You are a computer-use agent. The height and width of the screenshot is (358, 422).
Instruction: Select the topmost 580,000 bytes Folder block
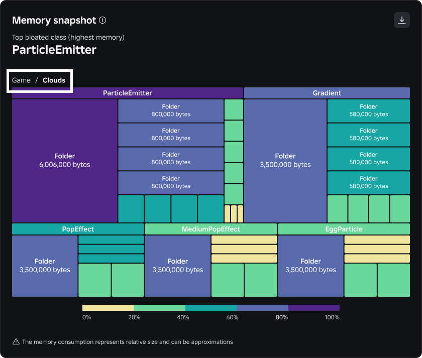pos(368,110)
